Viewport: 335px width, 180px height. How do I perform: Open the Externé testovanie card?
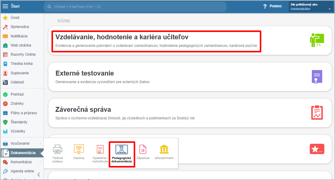[190, 77]
